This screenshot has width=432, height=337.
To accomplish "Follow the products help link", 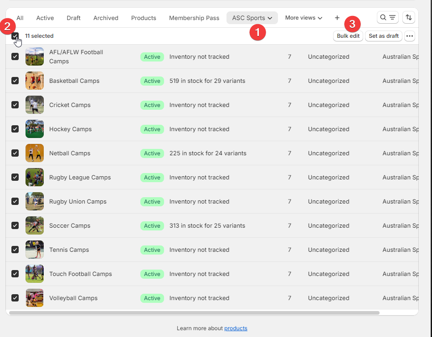I will click(x=236, y=328).
